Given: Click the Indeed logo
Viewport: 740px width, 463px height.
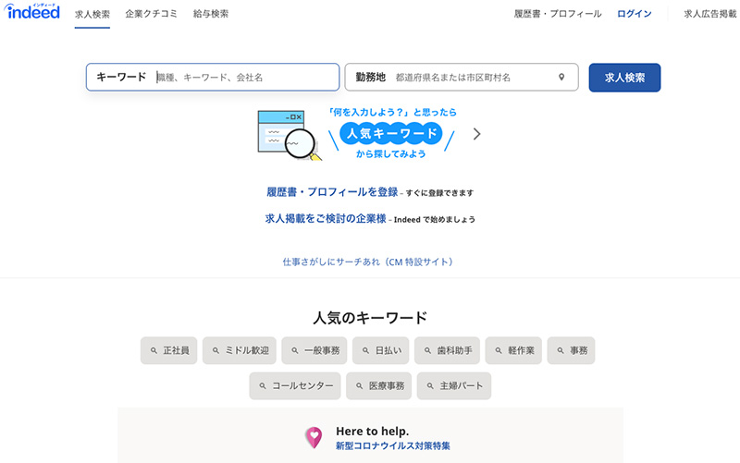Looking at the screenshot, I should point(33,13).
